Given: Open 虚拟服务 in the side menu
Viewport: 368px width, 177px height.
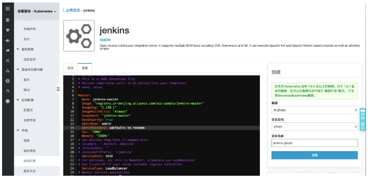Looking at the screenshot, I should [x=30, y=60].
